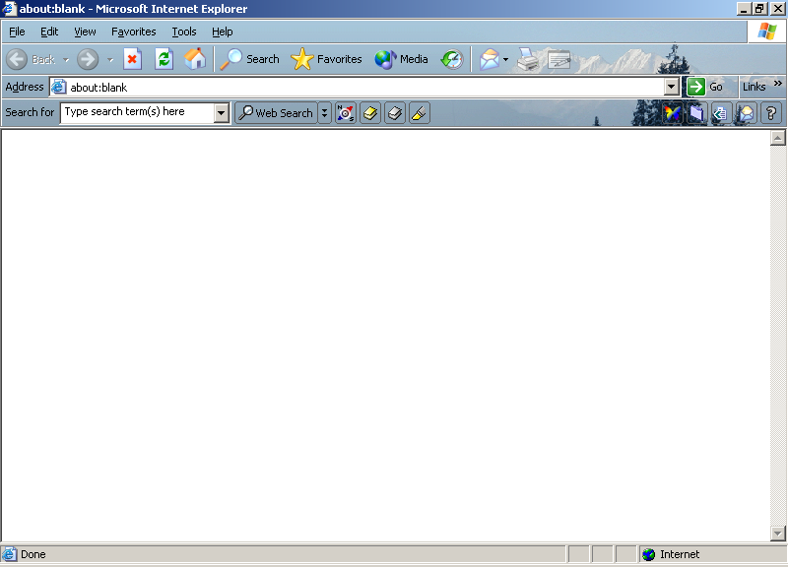Click the vertical scrollbar up arrow
Screen dimensions: 788x567
click(777, 138)
